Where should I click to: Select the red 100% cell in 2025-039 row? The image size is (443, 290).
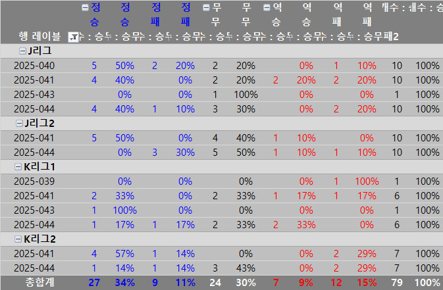coord(367,181)
